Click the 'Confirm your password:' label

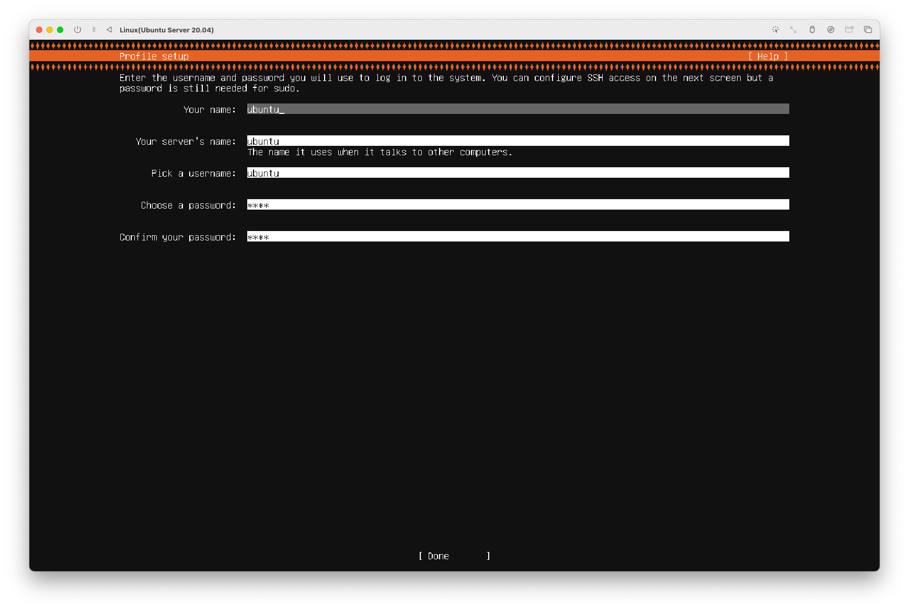[178, 237]
